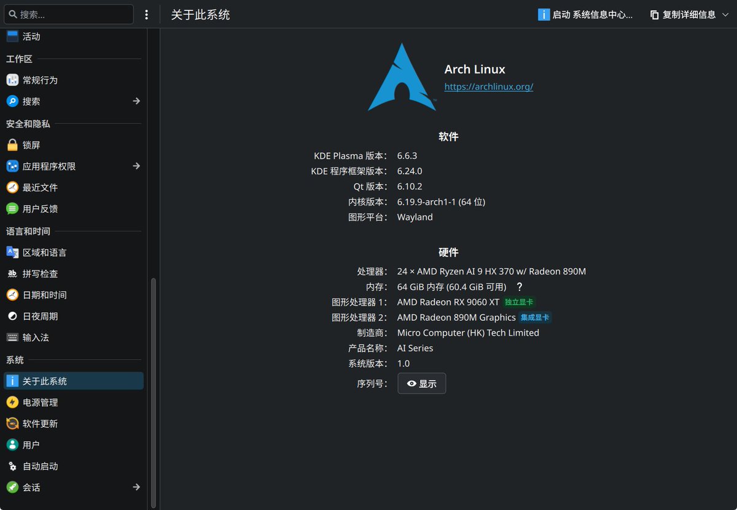Screen dimensions: 737x510
Task: Click 会话 rocket icon
Action: tap(12, 487)
